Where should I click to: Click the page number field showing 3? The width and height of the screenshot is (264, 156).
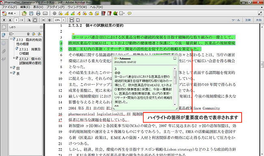[x=16, y=20]
